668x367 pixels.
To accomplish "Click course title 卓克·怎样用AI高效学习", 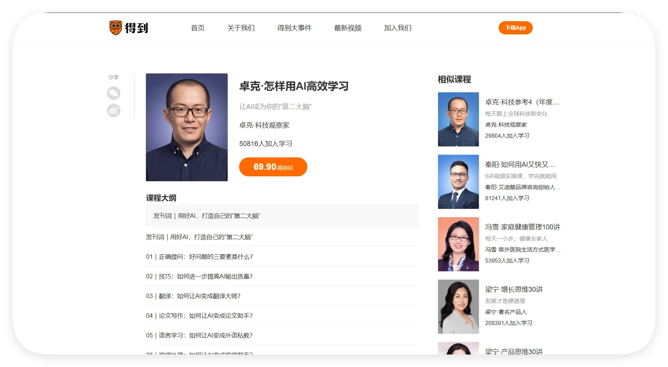I will (x=294, y=86).
